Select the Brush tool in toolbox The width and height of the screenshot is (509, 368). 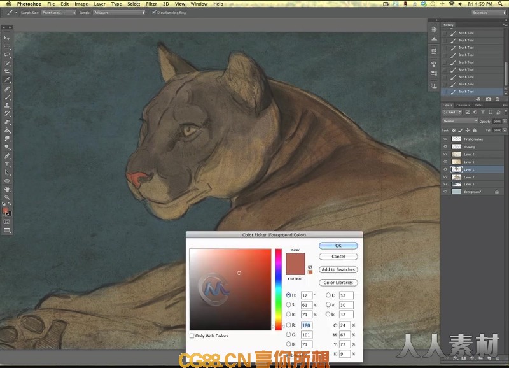[7, 97]
